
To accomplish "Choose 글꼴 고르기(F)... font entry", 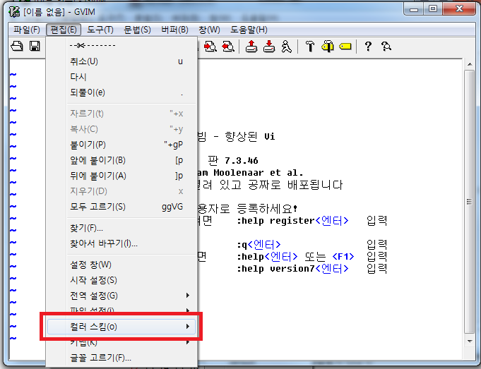I will tap(121, 358).
